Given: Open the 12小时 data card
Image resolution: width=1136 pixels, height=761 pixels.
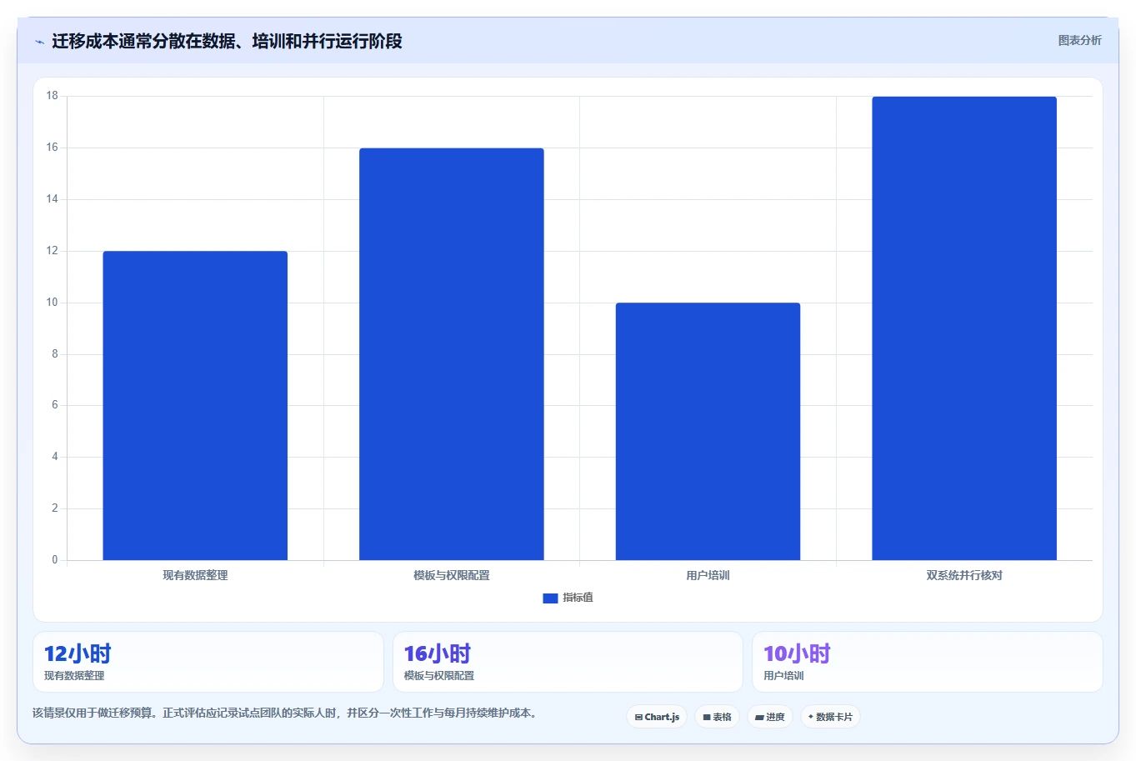Looking at the screenshot, I should click(208, 662).
